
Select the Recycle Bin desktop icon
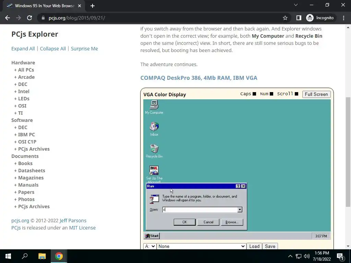(x=154, y=151)
